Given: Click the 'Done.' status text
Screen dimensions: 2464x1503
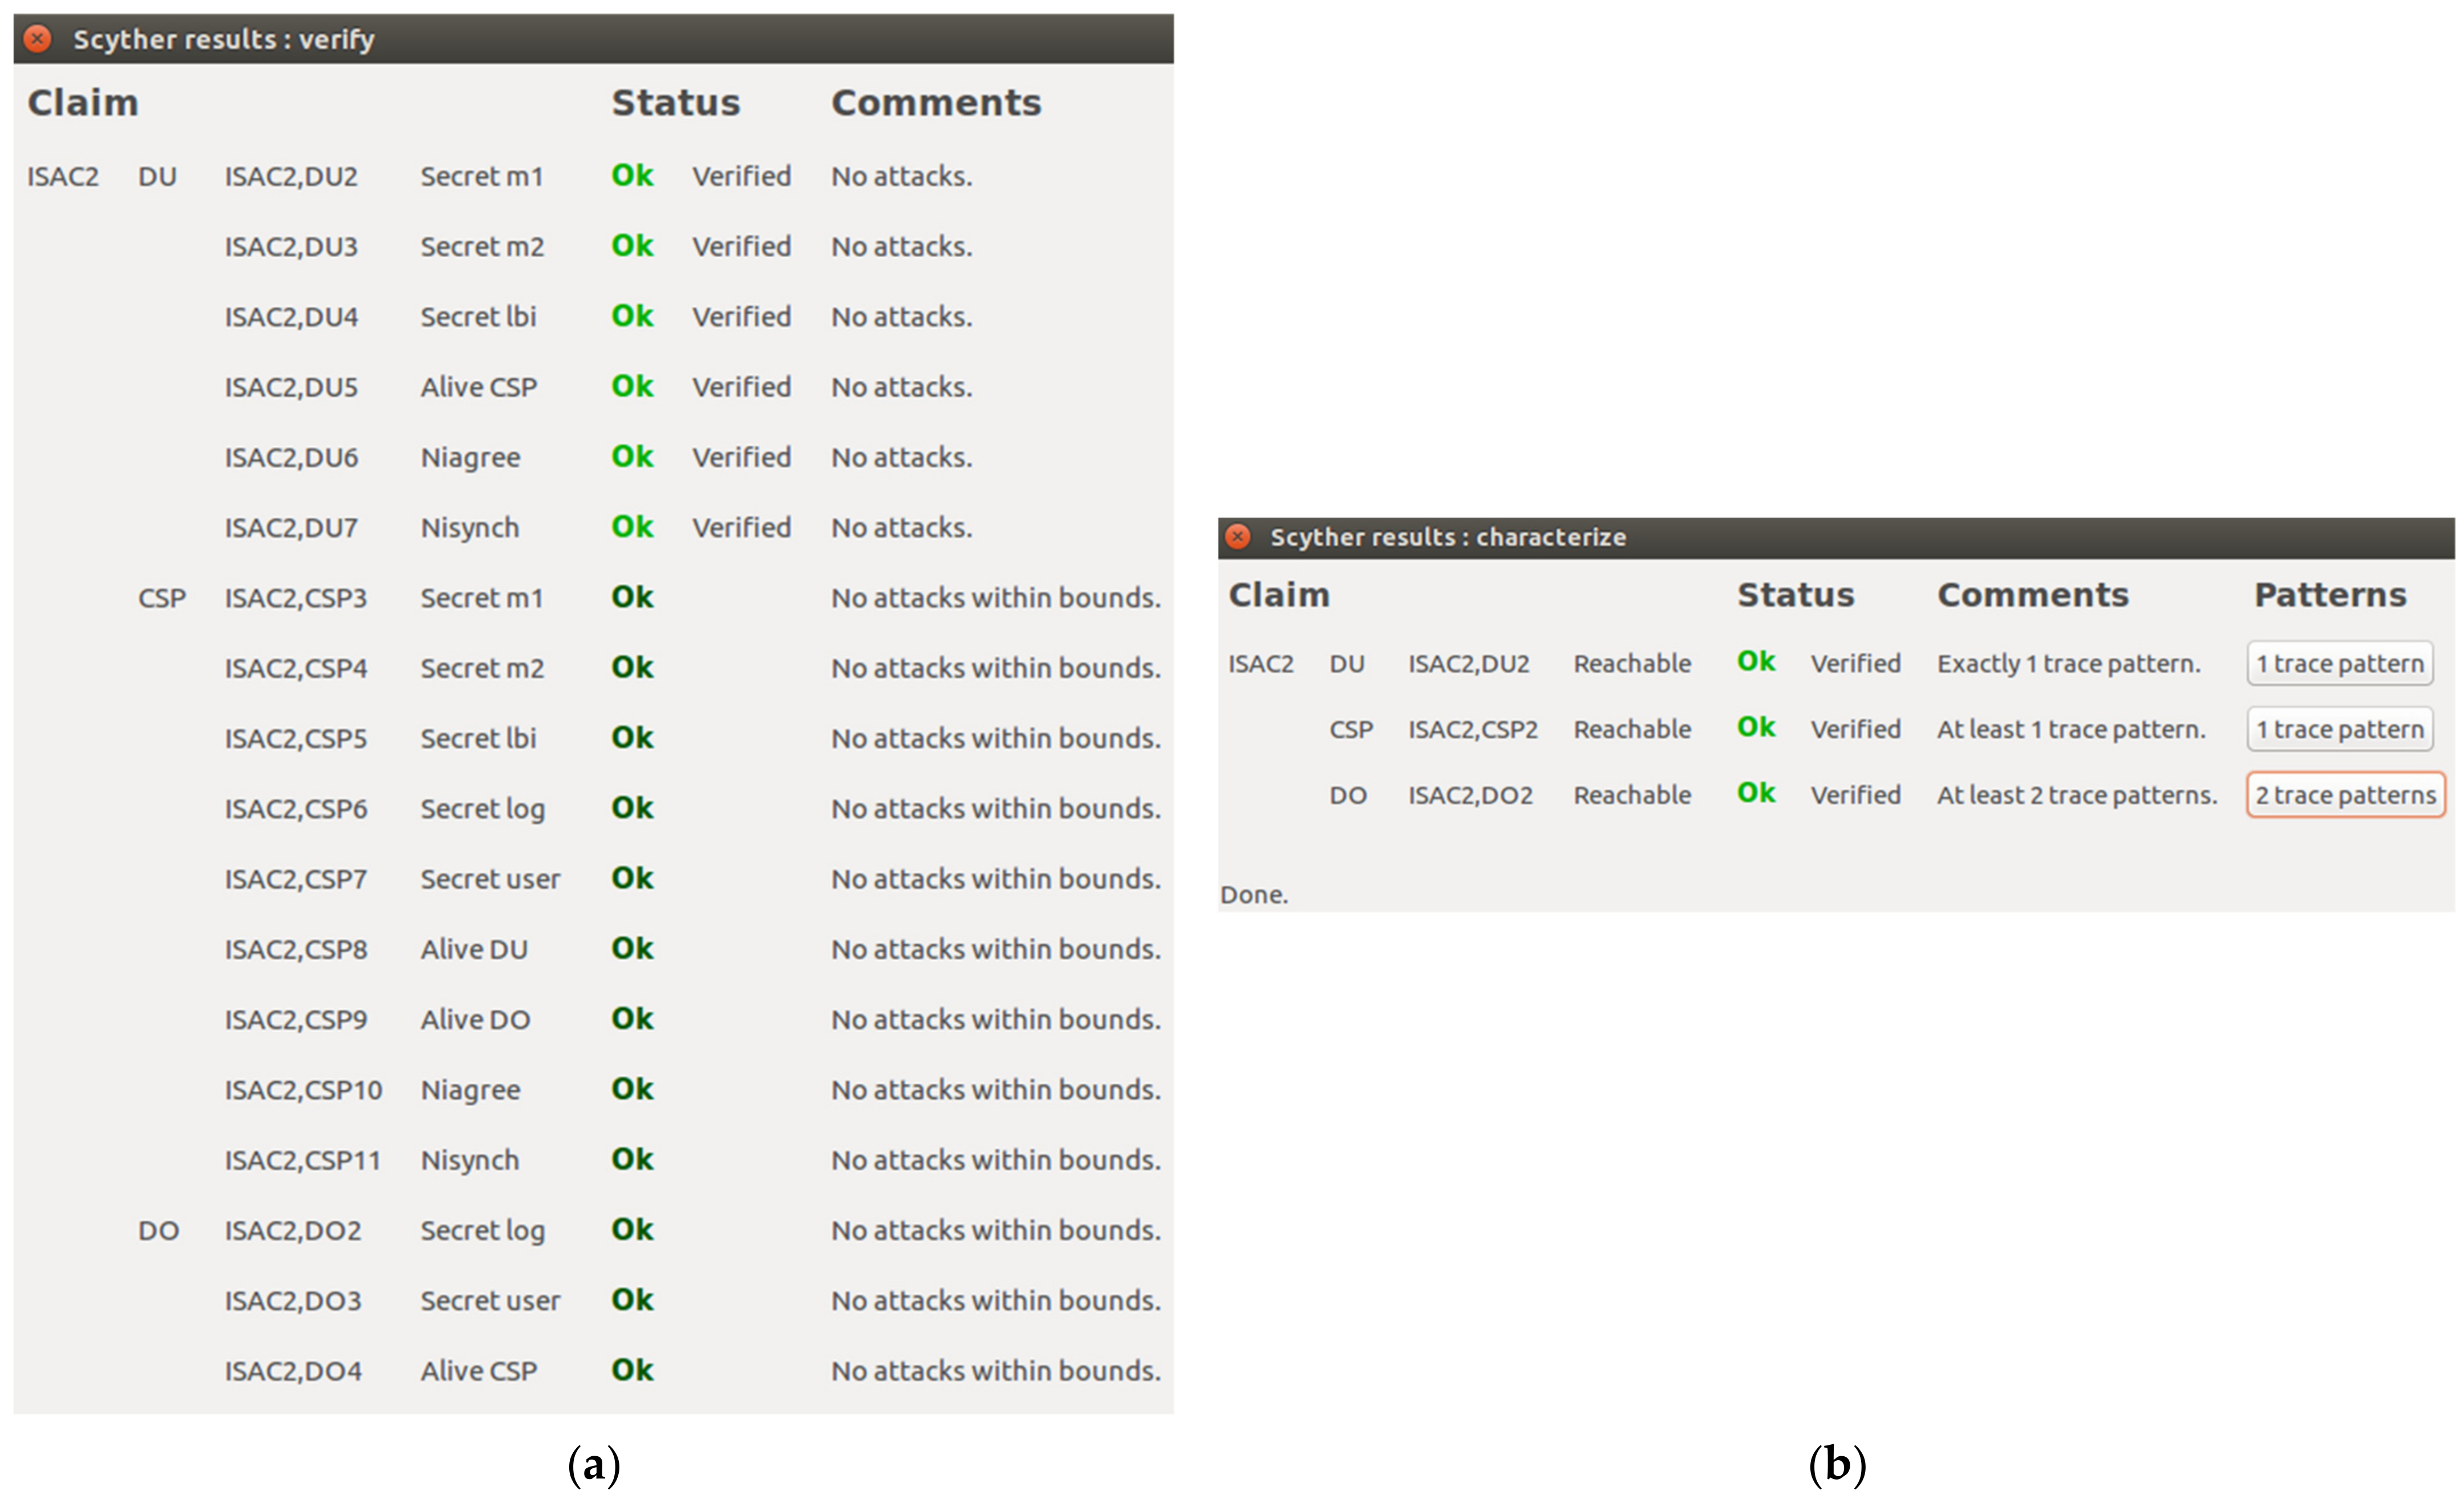Looking at the screenshot, I should (1254, 895).
